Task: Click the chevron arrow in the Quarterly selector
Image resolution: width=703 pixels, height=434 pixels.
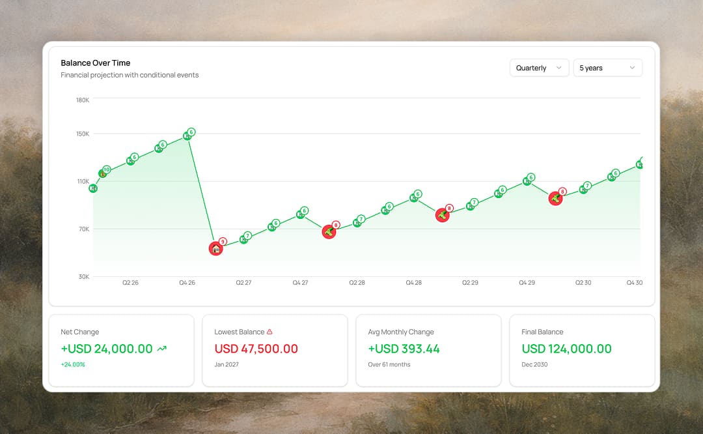Action: [558, 68]
